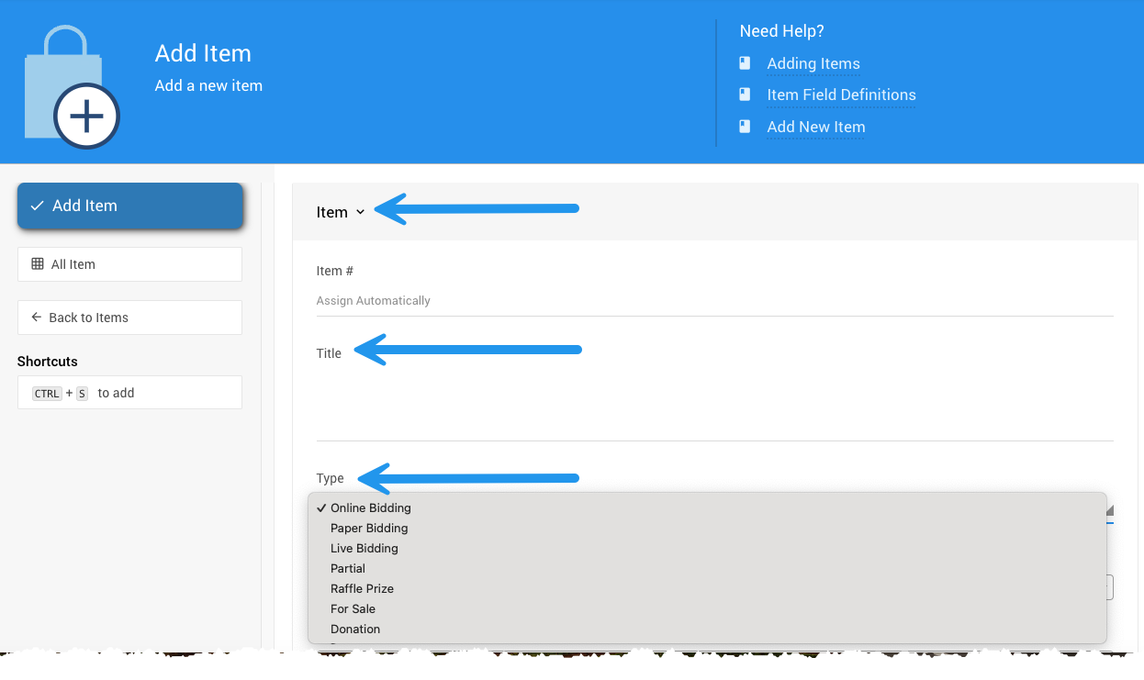Open the Adding Items help link
1144x680 pixels.
tap(813, 63)
